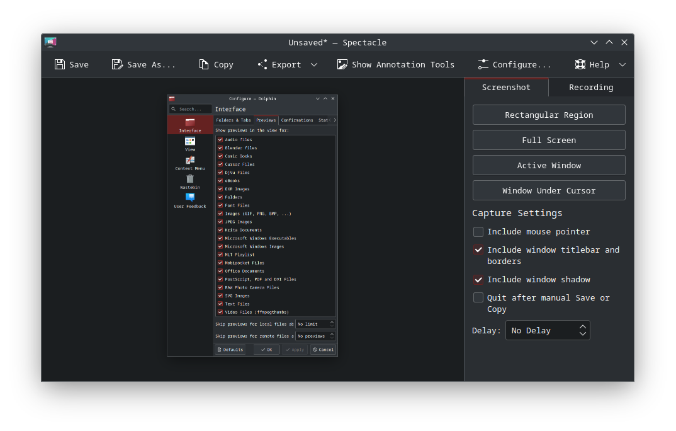
Task: Click the Save floppy disk icon
Action: tap(60, 65)
